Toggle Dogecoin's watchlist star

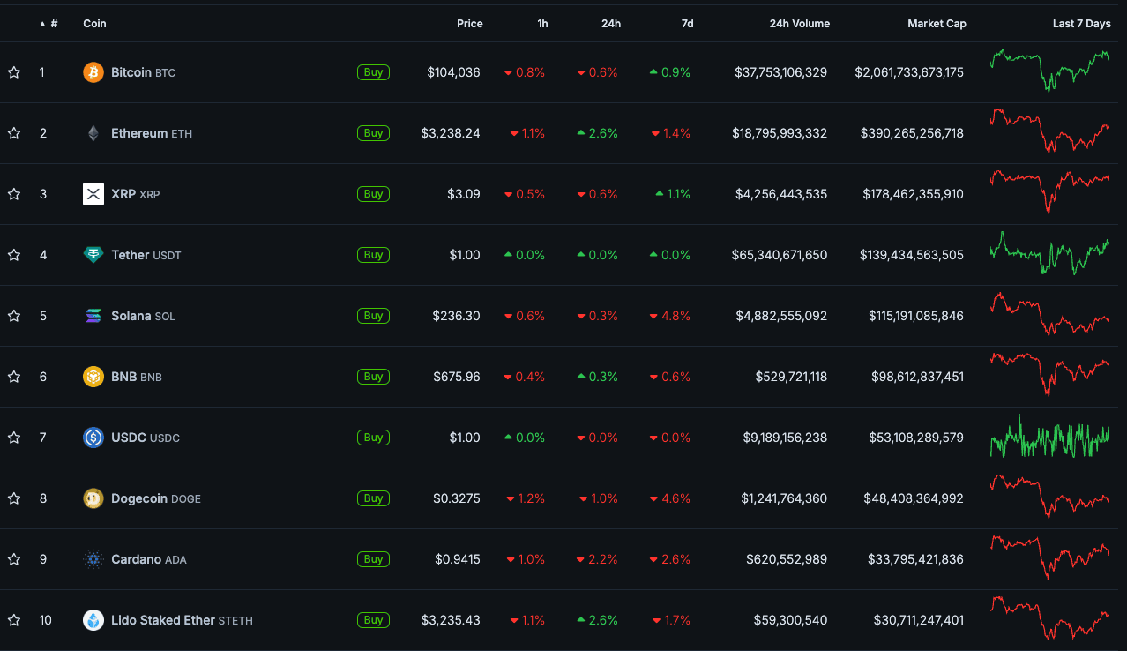click(14, 498)
